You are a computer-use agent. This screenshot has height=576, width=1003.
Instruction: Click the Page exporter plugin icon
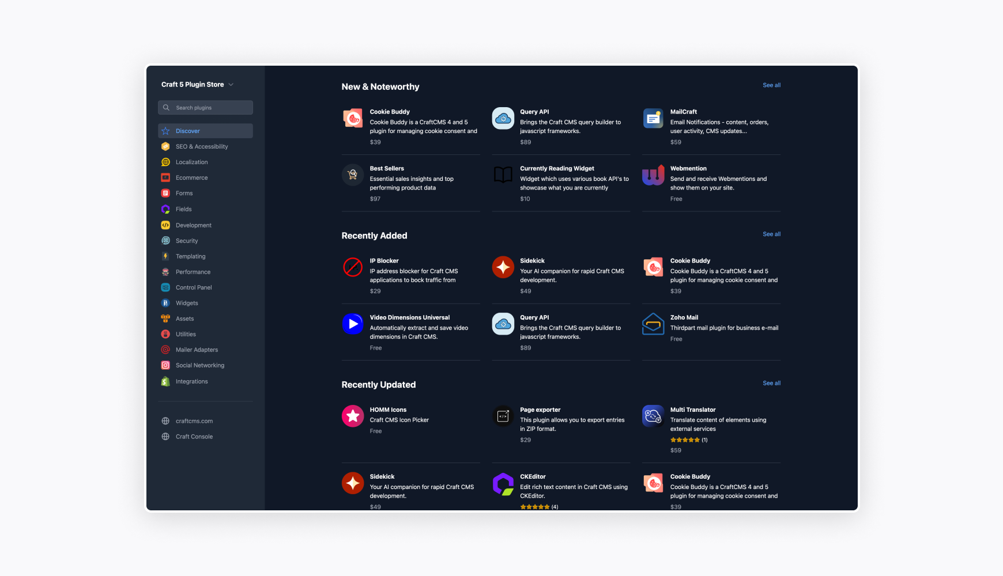coord(503,416)
